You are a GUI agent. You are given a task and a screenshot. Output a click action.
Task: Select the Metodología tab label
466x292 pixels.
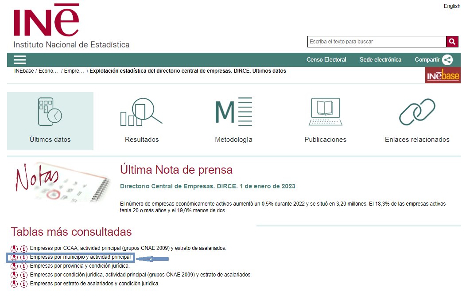click(233, 140)
